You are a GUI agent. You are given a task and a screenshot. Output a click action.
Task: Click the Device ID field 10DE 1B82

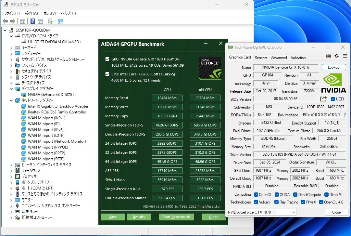pyautogui.click(x=325, y=107)
